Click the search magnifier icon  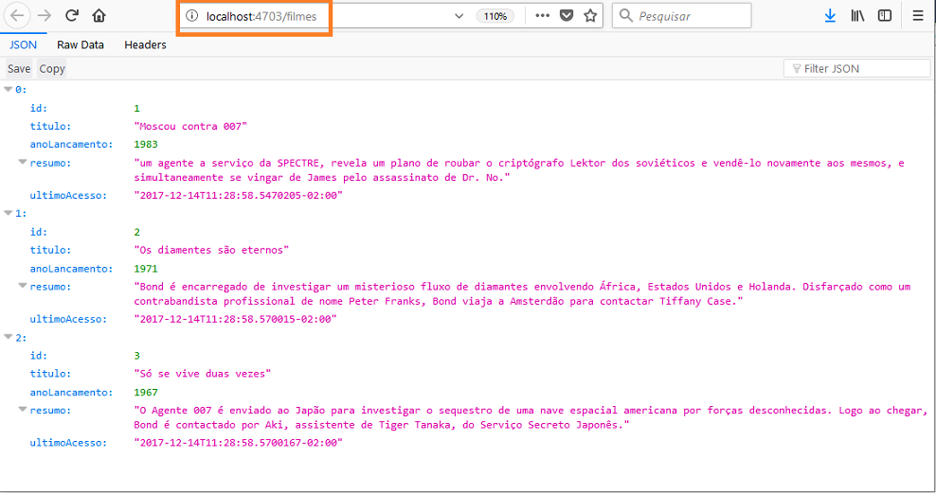coord(625,15)
